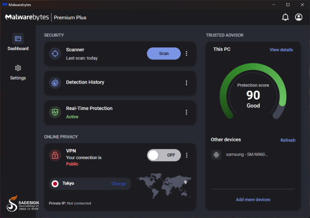Click the world map thumbnail
The height and width of the screenshot is (218, 310).
point(164,185)
